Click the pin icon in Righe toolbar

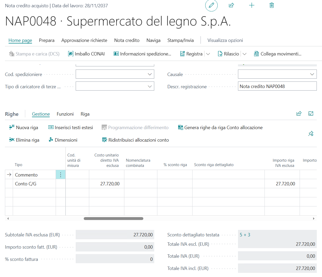coord(311,134)
